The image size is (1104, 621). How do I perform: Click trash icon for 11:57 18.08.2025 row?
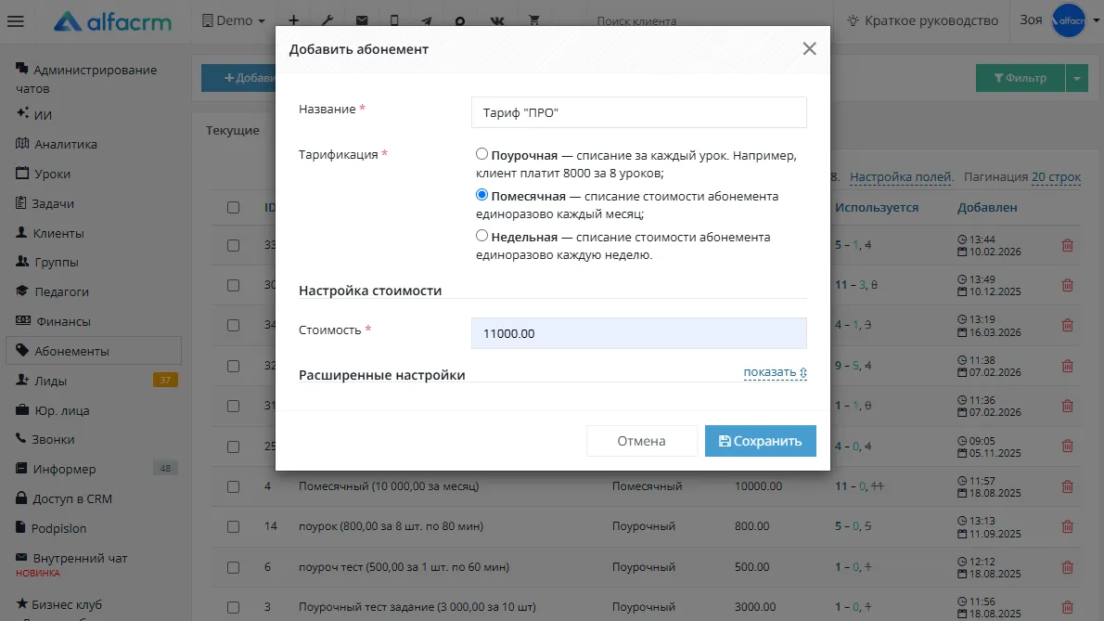click(x=1068, y=486)
